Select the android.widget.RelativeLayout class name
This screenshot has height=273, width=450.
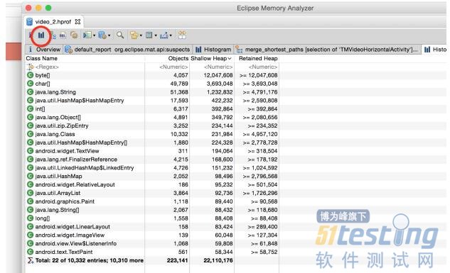(x=75, y=184)
